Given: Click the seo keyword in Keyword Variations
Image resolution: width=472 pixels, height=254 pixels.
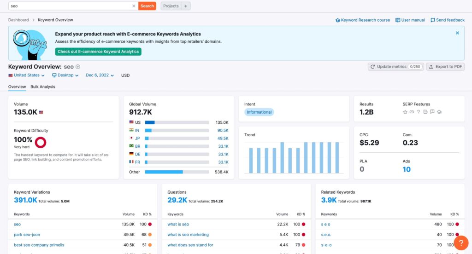Looking at the screenshot, I should (x=17, y=224).
